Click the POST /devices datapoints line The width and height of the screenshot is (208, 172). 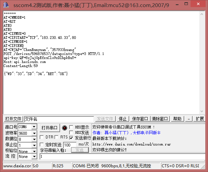coord(54,54)
